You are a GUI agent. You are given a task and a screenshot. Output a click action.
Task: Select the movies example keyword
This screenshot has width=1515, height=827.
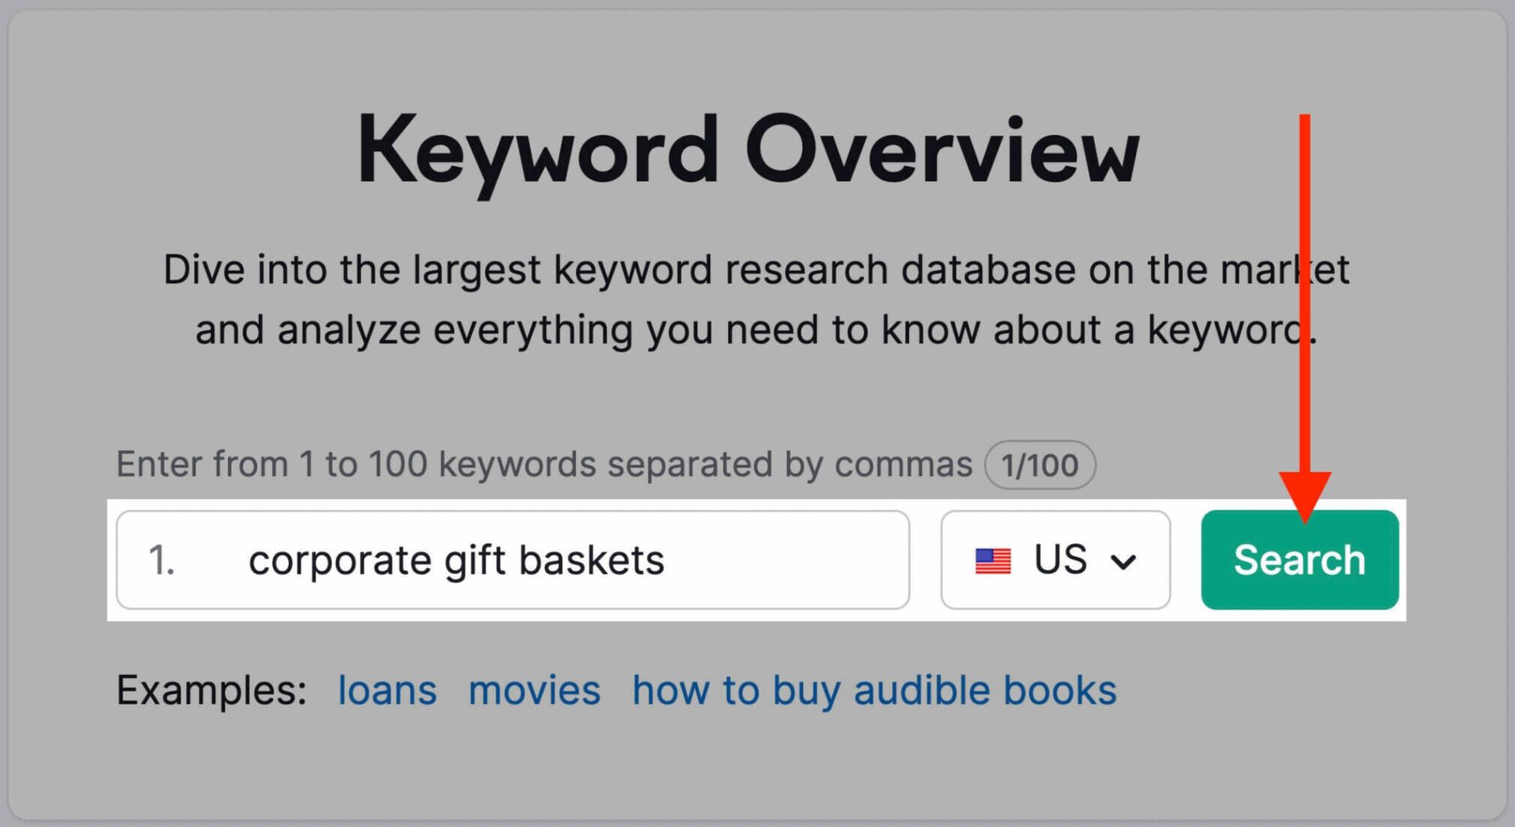pos(533,690)
